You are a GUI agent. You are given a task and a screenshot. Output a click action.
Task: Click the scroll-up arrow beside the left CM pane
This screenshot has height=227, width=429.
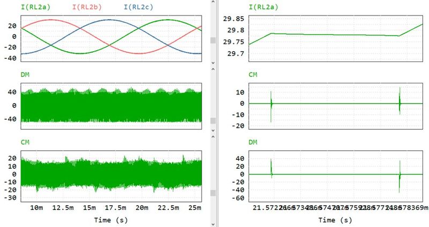tap(213, 137)
